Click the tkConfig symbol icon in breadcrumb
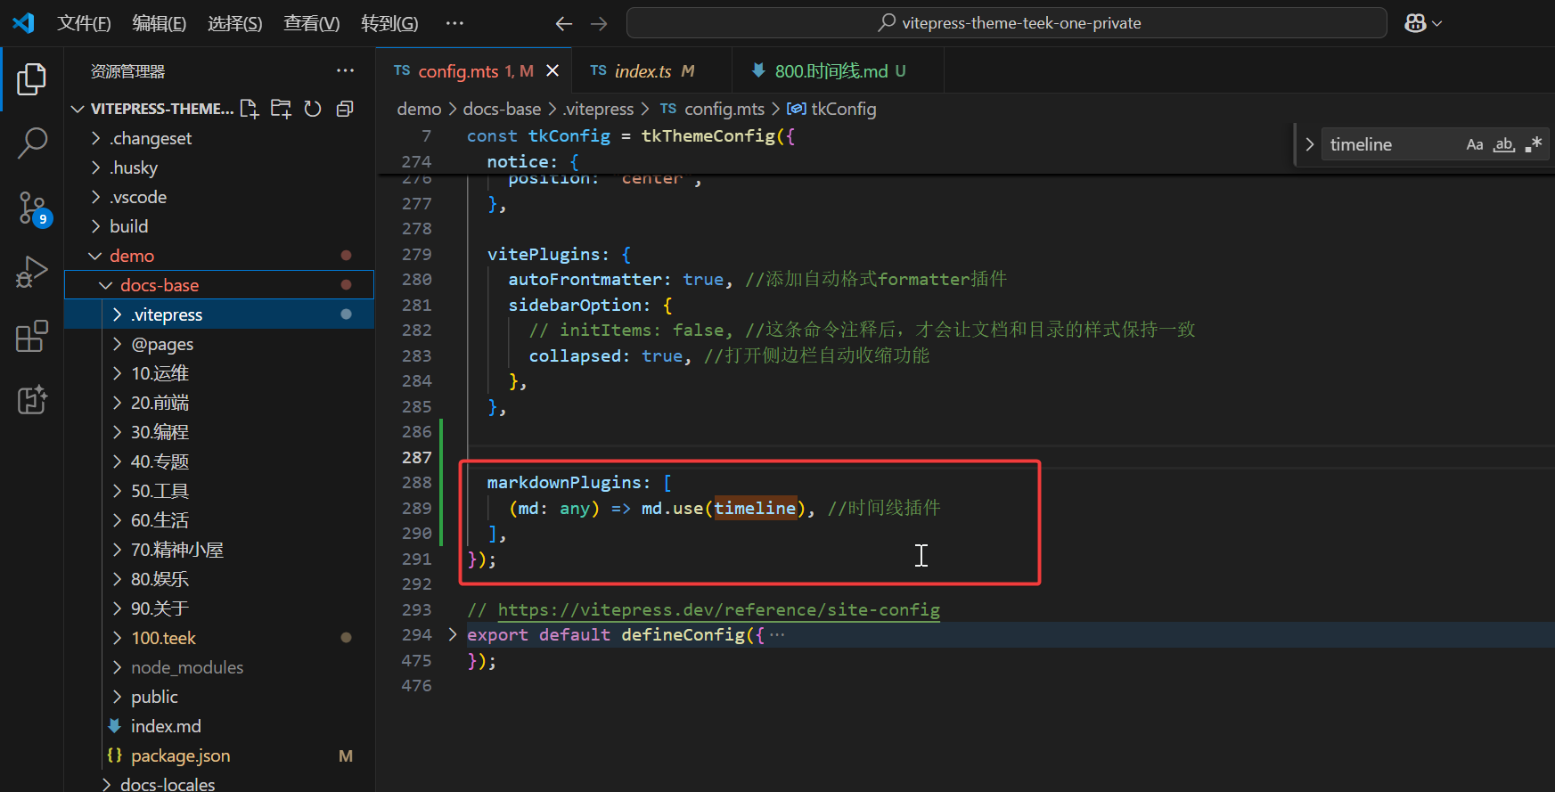The height and width of the screenshot is (792, 1555). click(797, 109)
